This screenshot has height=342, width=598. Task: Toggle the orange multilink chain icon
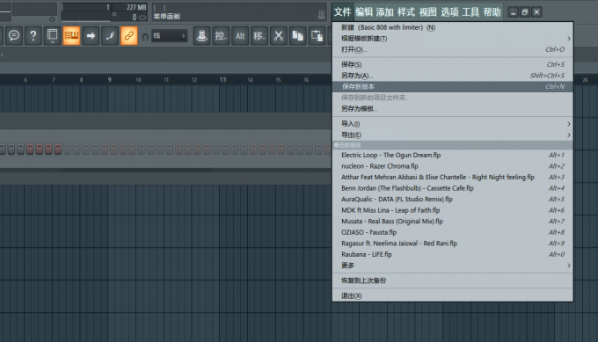coord(129,36)
